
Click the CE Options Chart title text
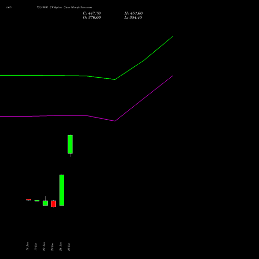click(x=64, y=8)
